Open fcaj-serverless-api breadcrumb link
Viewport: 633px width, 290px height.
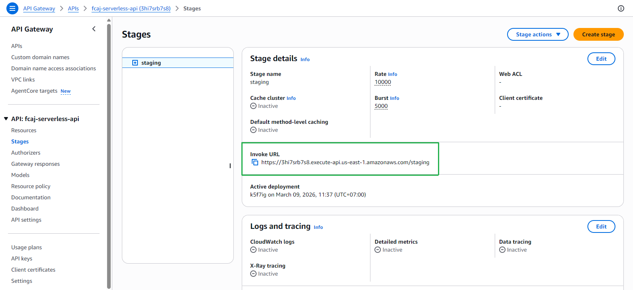(x=131, y=8)
